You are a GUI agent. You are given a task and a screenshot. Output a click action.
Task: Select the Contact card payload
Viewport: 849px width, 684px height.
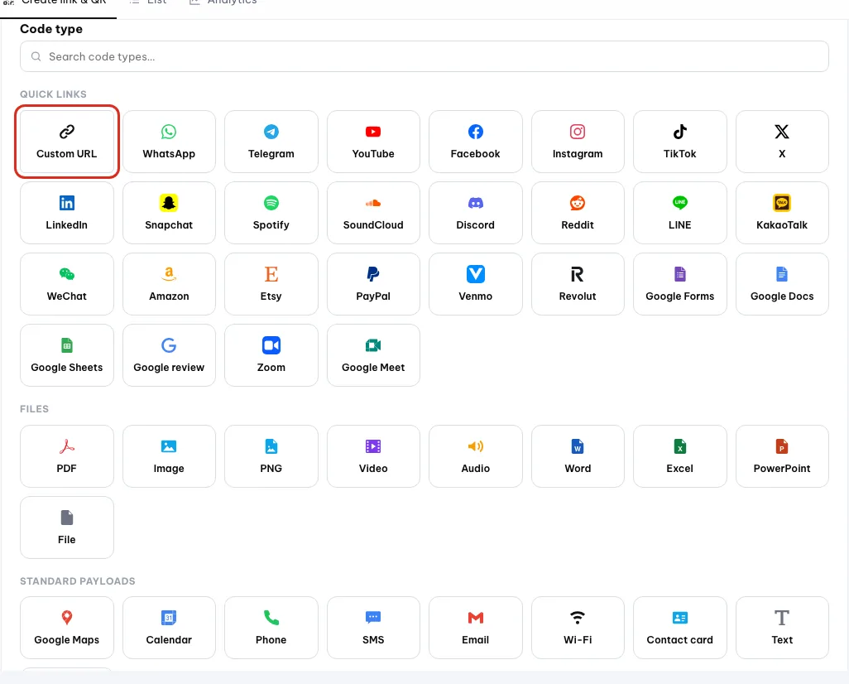(680, 628)
